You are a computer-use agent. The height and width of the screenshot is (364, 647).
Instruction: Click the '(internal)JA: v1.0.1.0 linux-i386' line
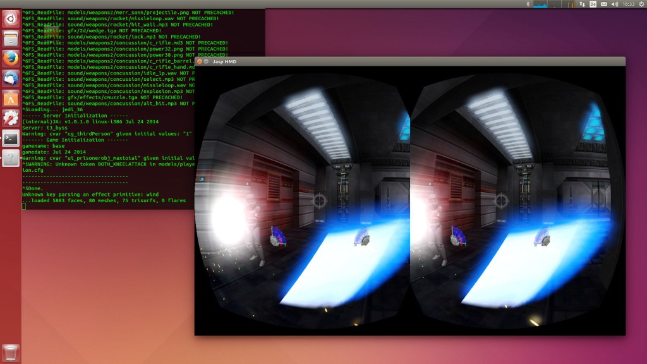pyautogui.click(x=90, y=122)
